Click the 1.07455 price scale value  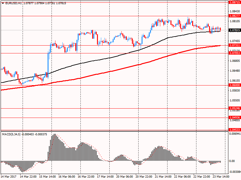coord(235,41)
